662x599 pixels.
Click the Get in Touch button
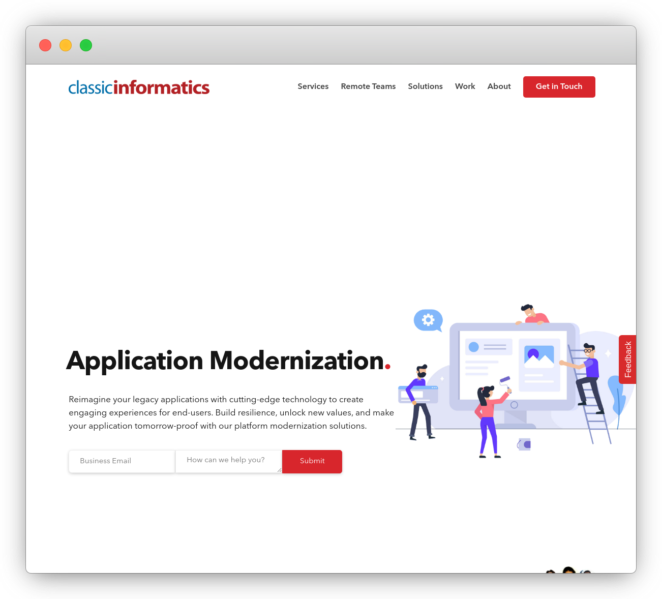(x=559, y=87)
